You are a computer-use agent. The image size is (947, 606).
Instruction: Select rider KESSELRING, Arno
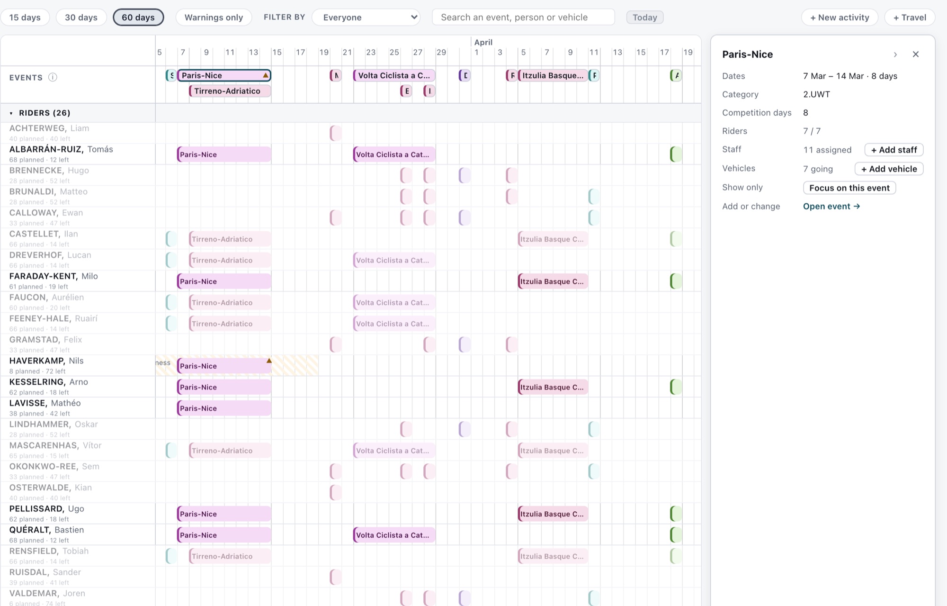[49, 382]
